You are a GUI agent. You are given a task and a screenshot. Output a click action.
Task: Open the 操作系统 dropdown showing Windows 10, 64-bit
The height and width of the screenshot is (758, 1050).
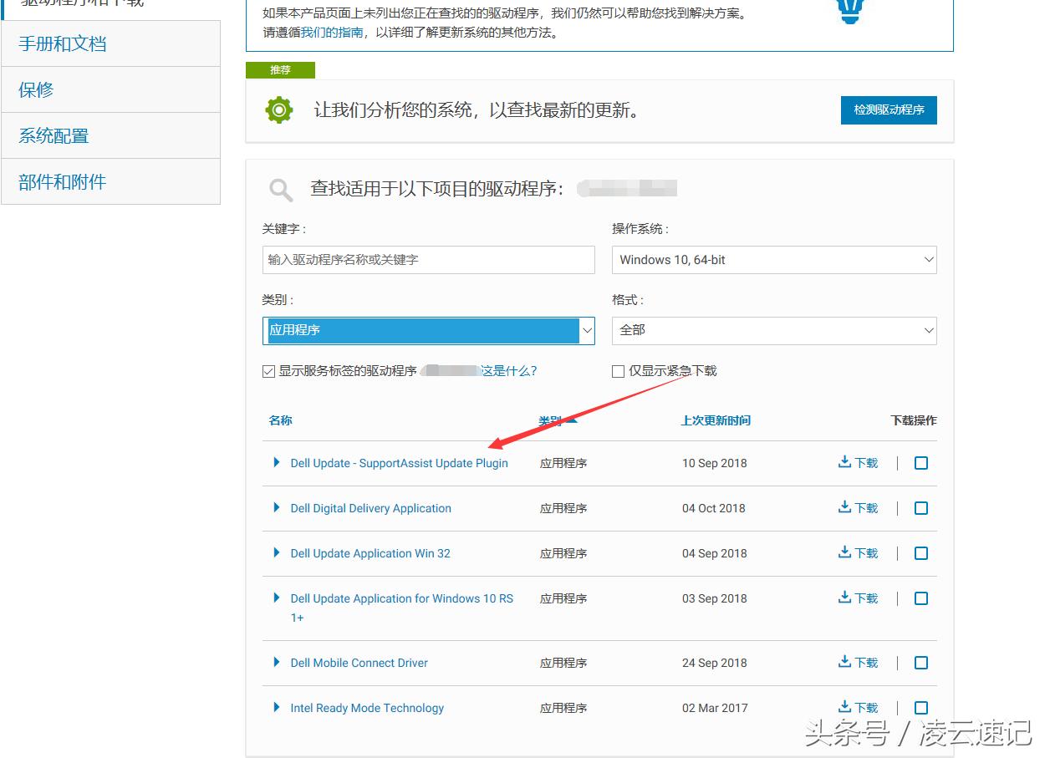coord(773,260)
